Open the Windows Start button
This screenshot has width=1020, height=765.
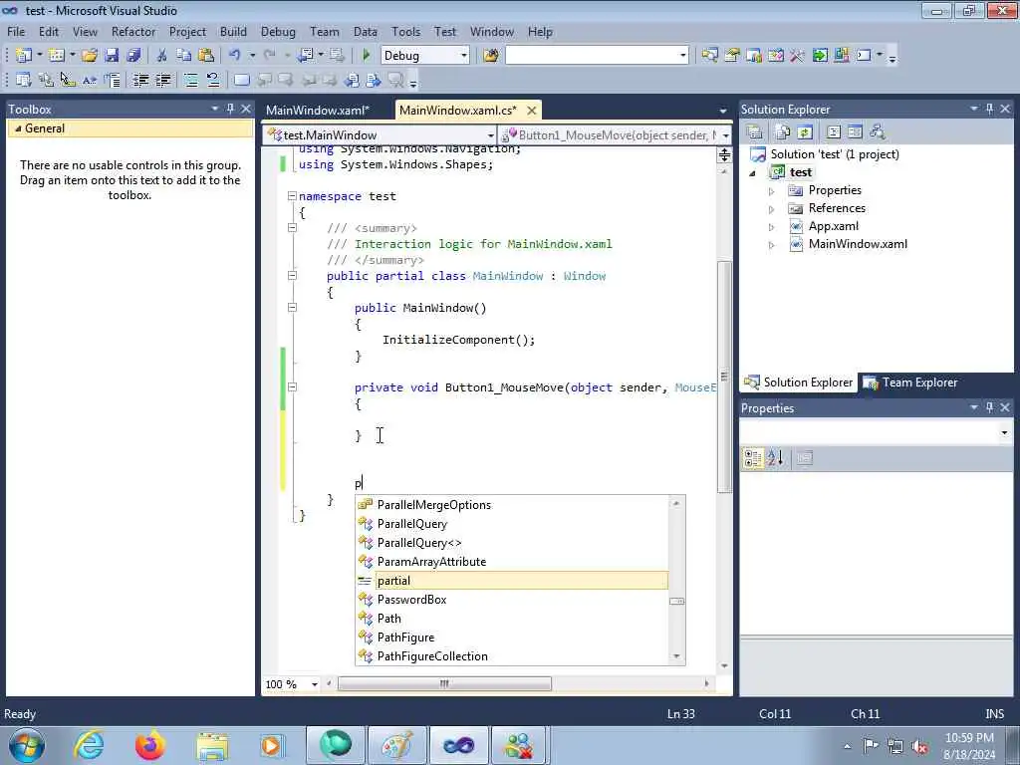pos(26,745)
